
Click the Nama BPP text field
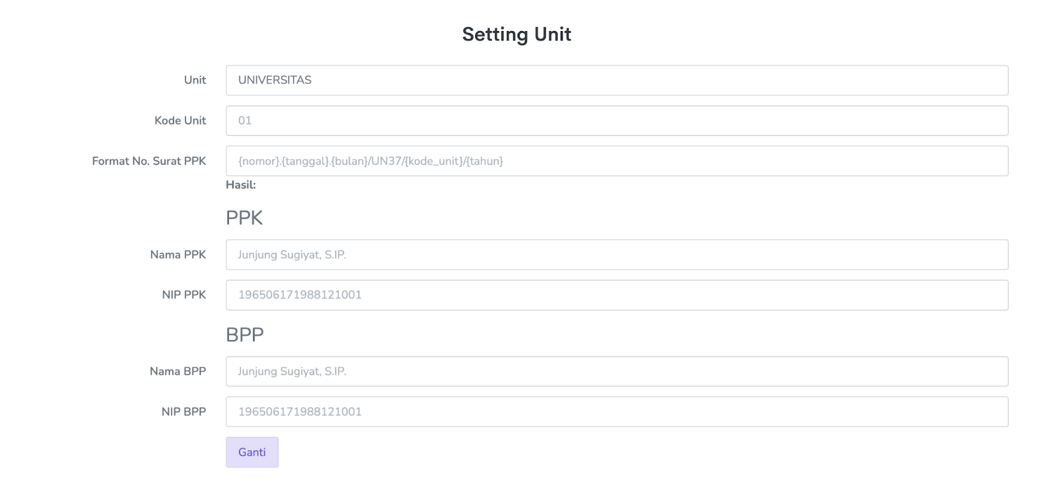click(616, 371)
